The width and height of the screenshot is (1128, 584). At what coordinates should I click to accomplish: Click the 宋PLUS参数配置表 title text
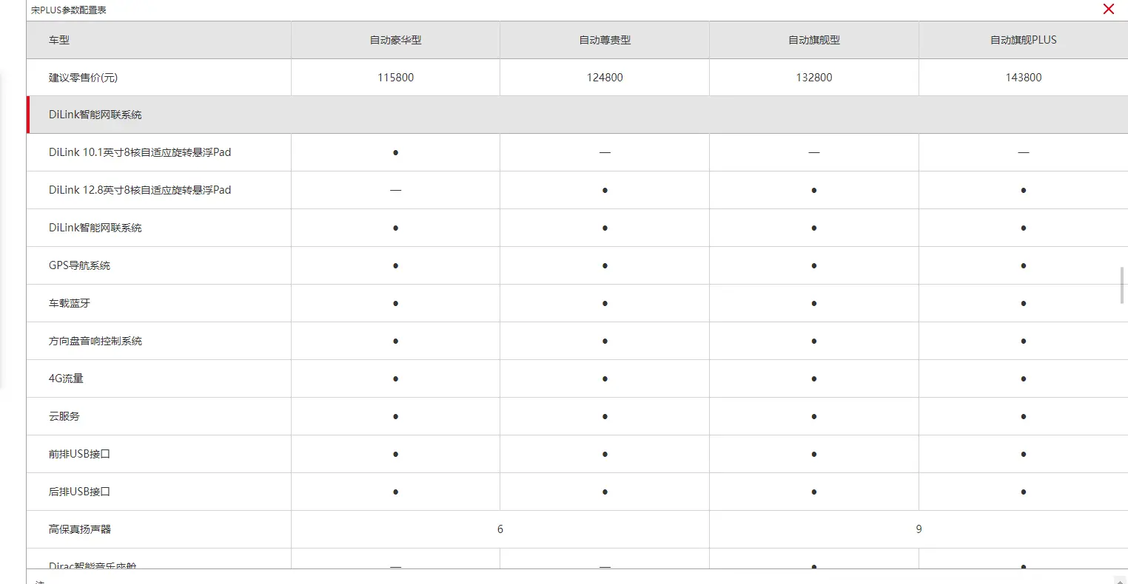pos(69,10)
